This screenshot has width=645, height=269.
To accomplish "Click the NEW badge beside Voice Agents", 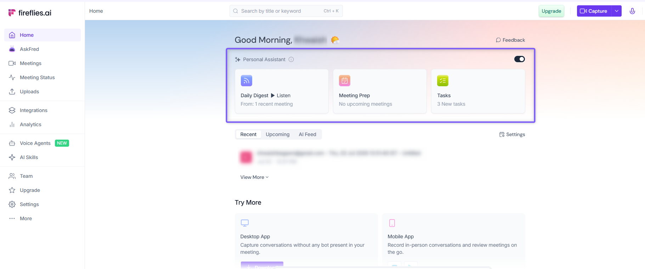I will tap(62, 143).
